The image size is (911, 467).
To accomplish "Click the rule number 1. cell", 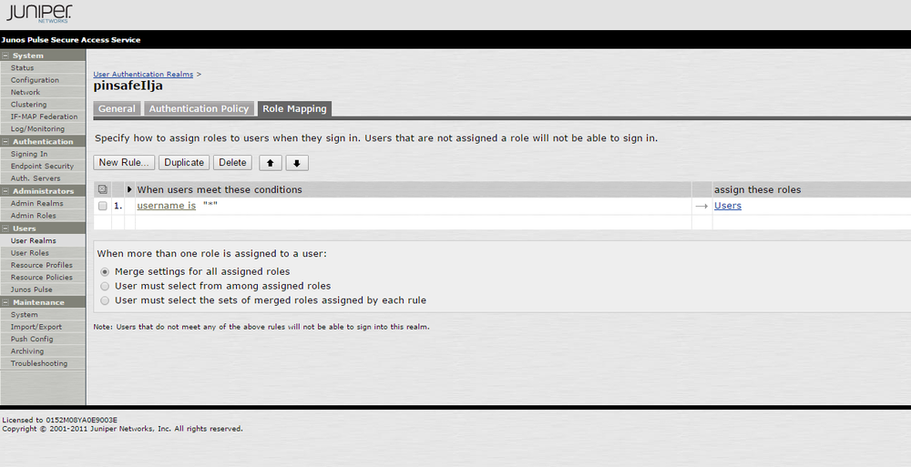I will pyautogui.click(x=118, y=206).
